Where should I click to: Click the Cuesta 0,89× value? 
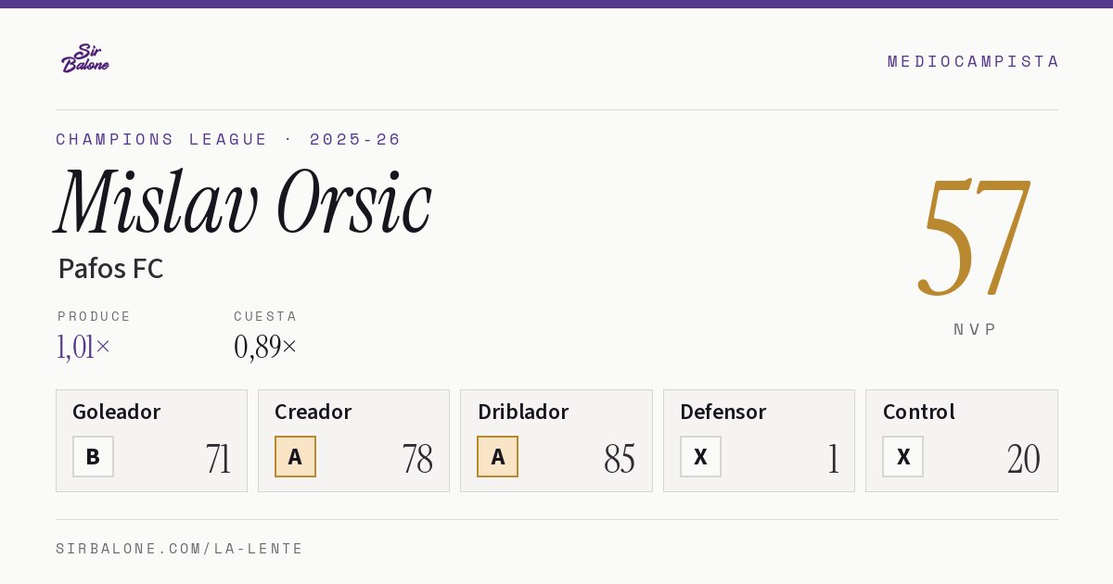pyautogui.click(x=265, y=348)
